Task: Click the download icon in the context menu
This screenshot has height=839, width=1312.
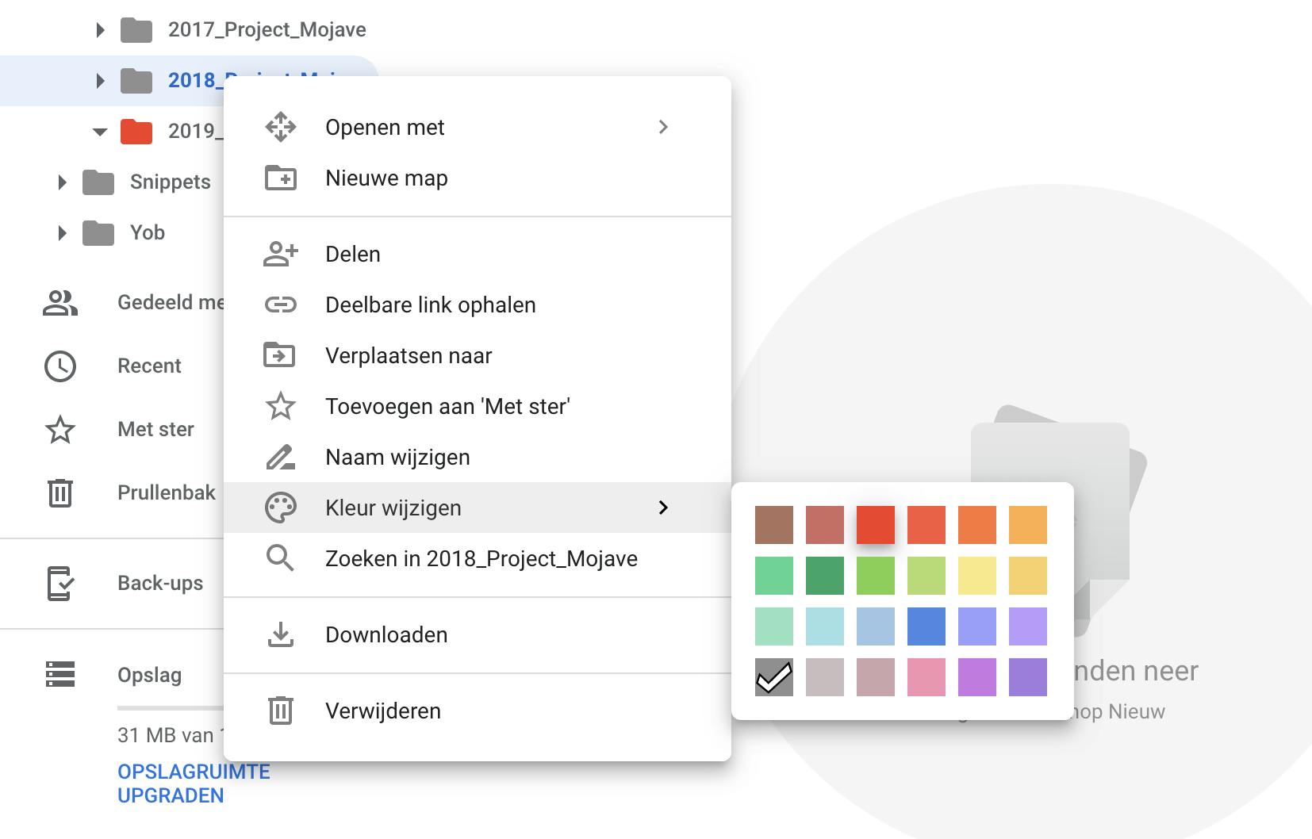Action: [x=280, y=635]
